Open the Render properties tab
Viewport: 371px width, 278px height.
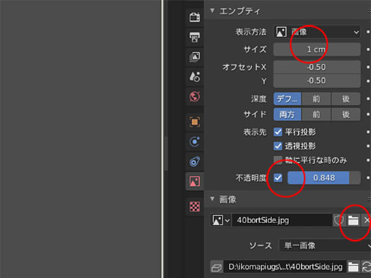195,17
